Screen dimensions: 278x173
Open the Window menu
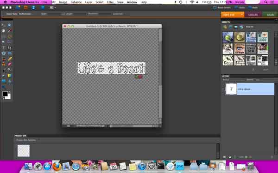click(x=132, y=2)
